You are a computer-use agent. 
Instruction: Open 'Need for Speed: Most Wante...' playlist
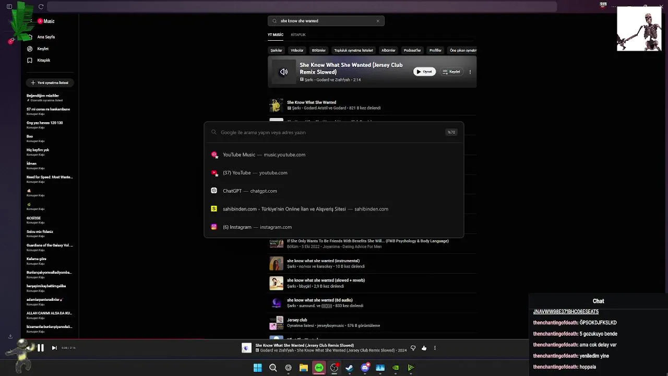pos(50,179)
